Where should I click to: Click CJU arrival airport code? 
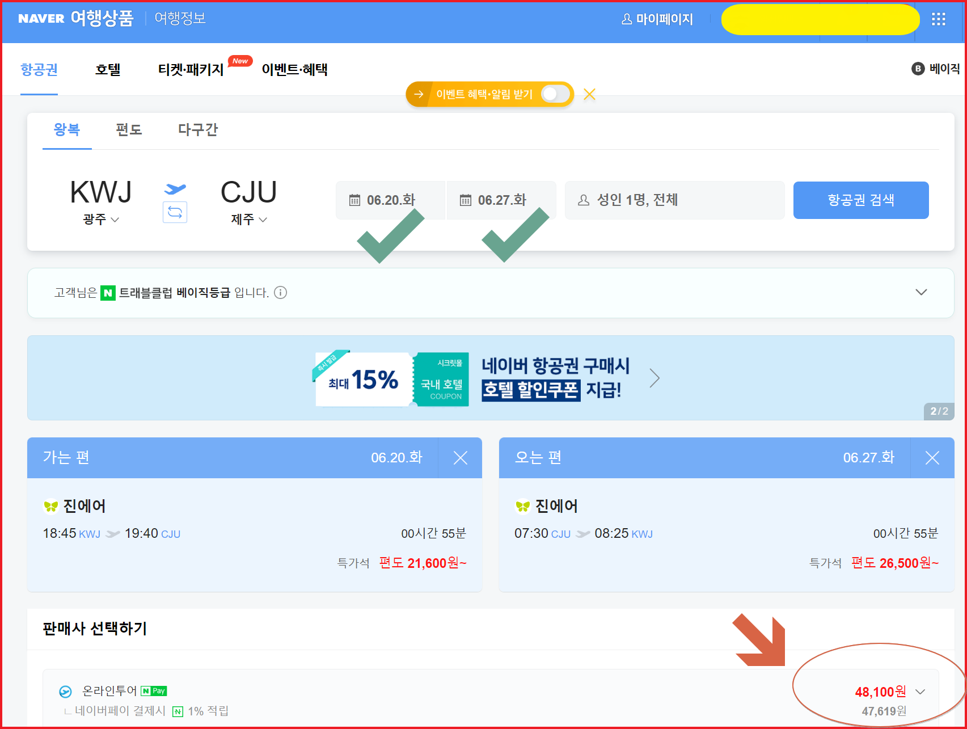coord(249,192)
